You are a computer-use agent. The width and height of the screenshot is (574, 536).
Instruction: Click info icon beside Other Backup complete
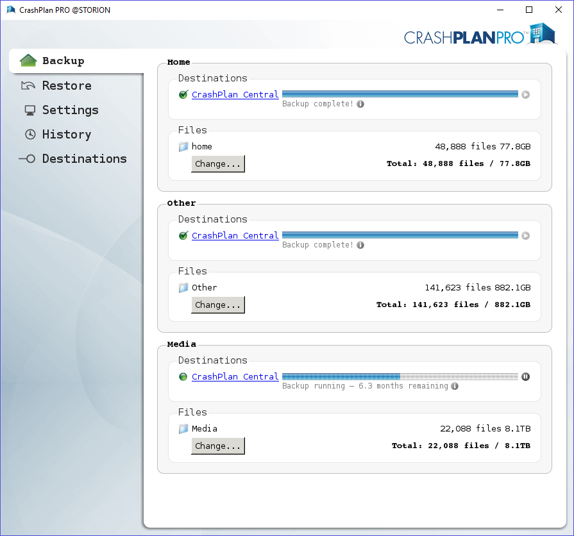click(x=360, y=245)
